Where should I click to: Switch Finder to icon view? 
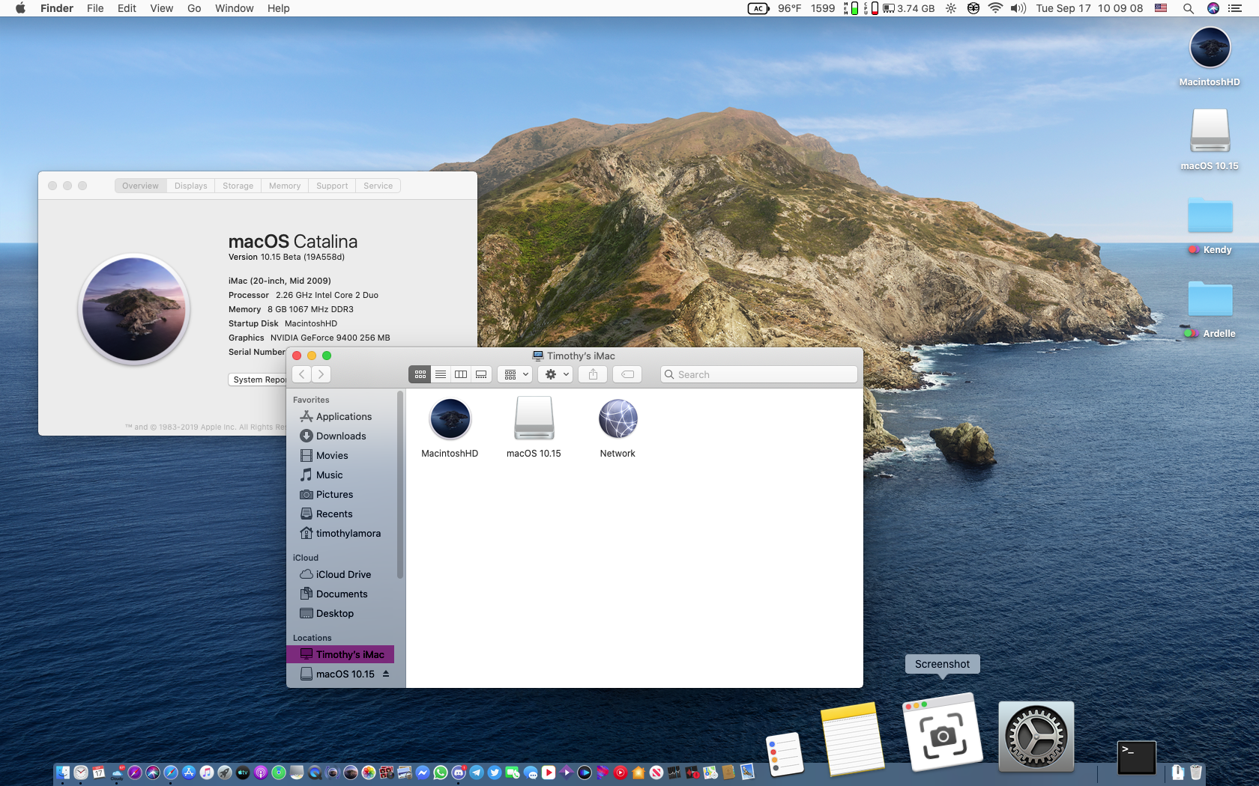[x=420, y=374]
